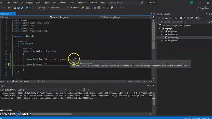The width and height of the screenshot is (212, 119).
Task: Click the Pending Changes Filter icon
Action: [176, 18]
